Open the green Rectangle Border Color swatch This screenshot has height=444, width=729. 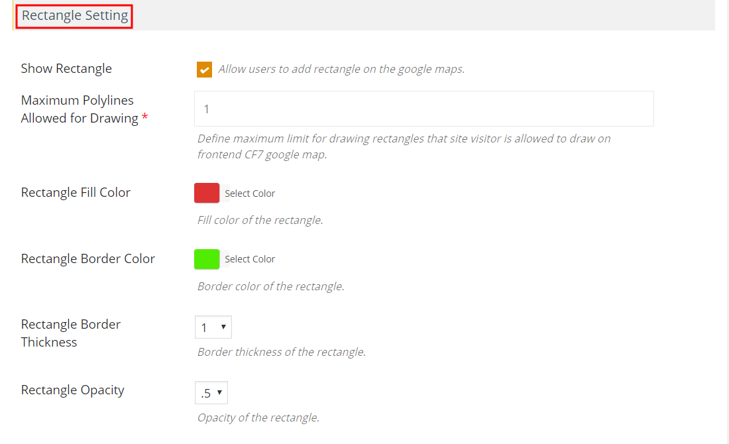tap(207, 259)
